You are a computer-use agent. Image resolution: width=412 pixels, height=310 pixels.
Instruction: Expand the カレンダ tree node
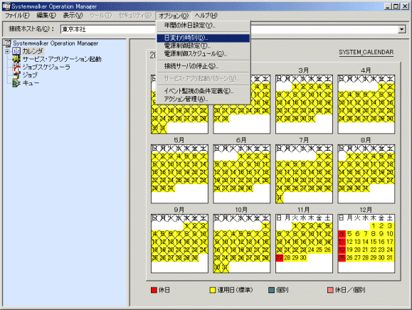pos(7,51)
